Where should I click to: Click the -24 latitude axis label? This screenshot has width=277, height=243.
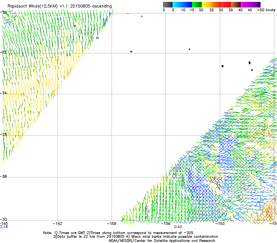(3, 93)
